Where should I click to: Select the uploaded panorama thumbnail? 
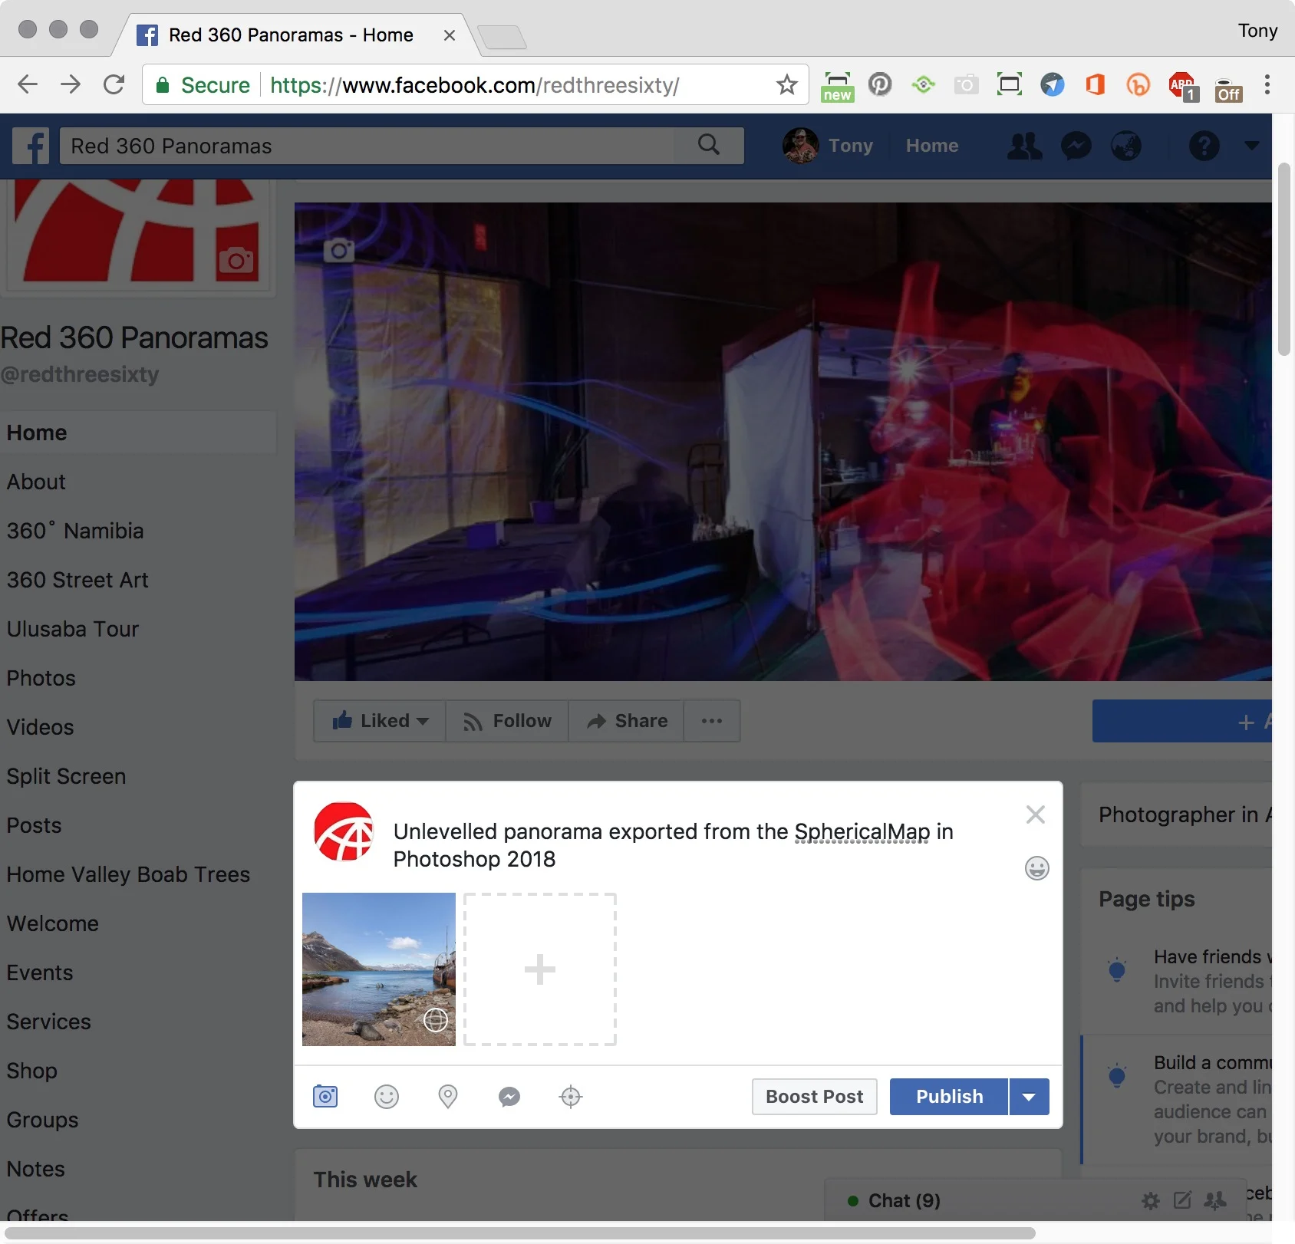379,969
